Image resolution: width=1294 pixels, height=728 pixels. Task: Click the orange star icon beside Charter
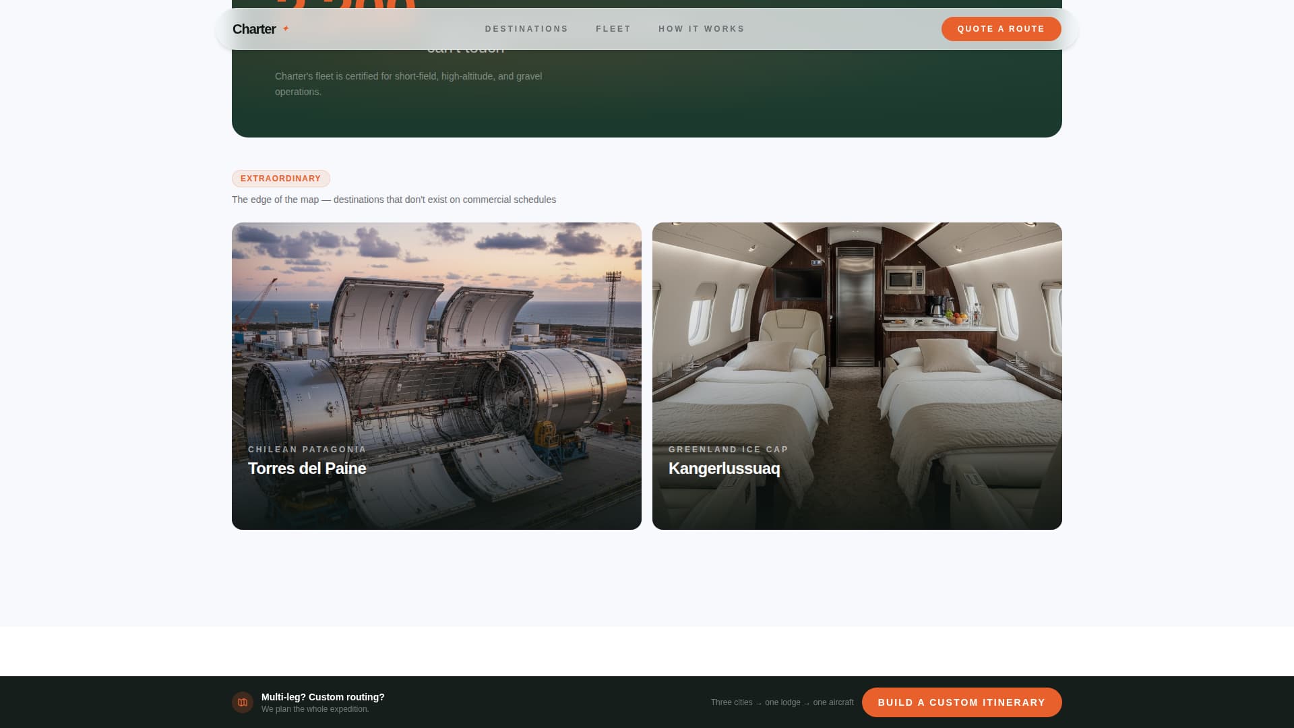286,28
